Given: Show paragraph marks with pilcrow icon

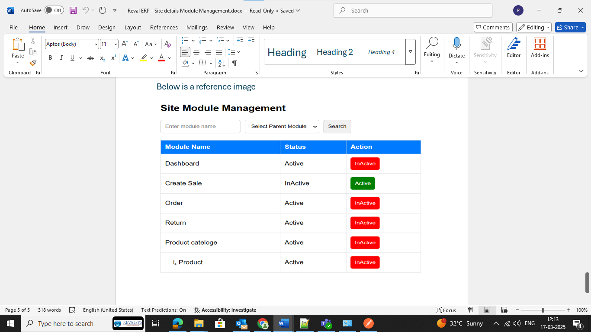Looking at the screenshot, I should click(x=234, y=63).
